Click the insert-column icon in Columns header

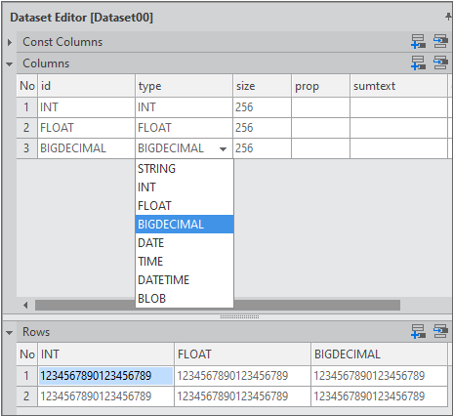pos(440,62)
